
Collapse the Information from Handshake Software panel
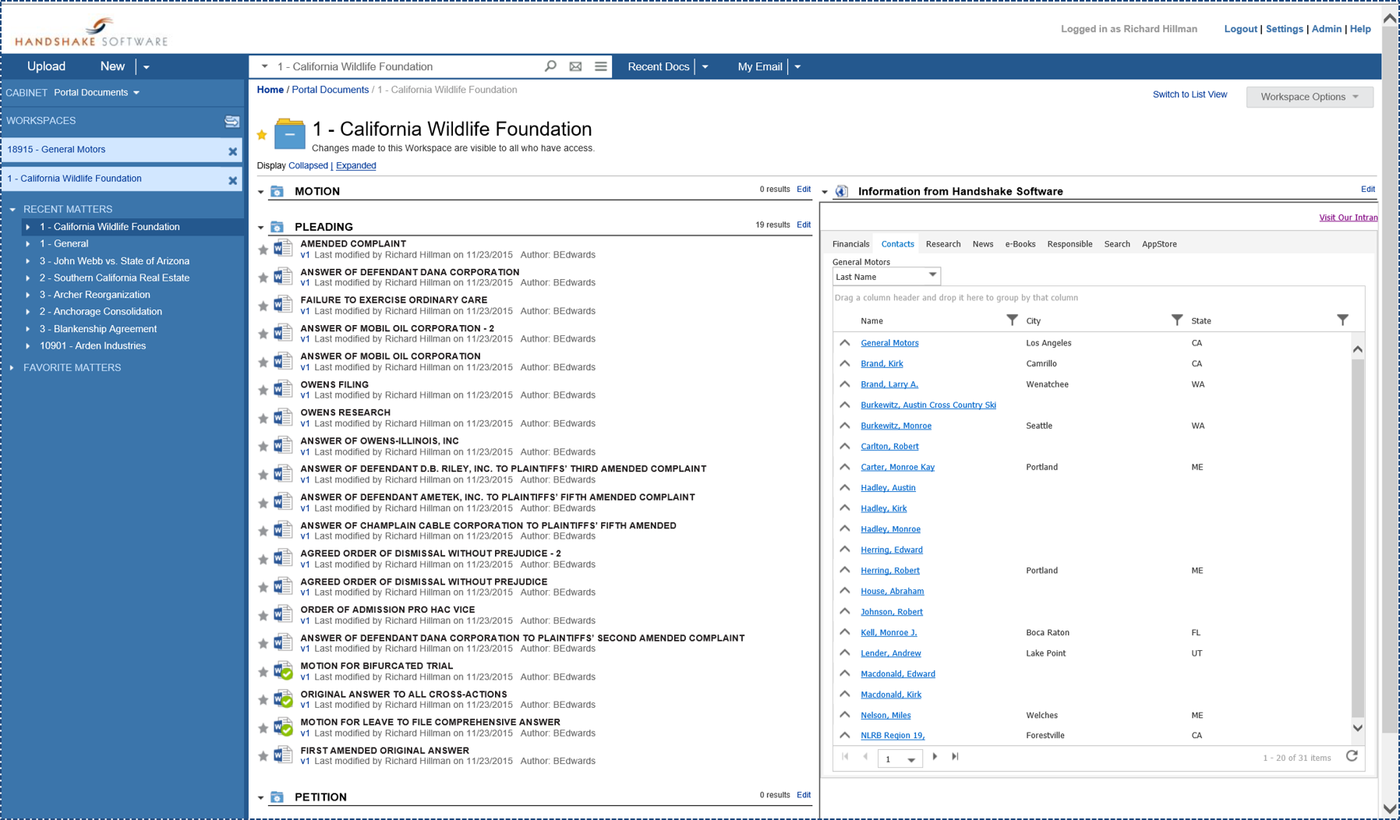(825, 192)
